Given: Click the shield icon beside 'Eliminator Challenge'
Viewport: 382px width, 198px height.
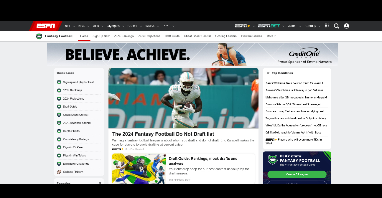Looking at the screenshot, I should coord(59,164).
